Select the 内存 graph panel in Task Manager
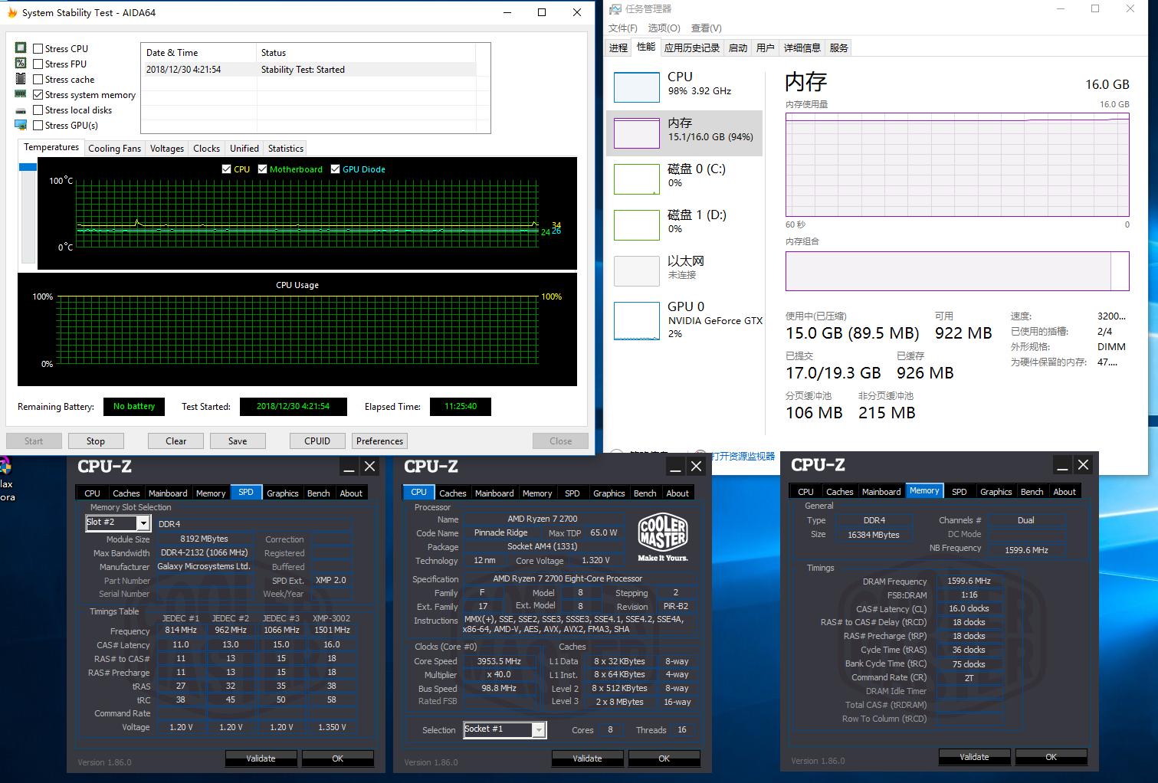The width and height of the screenshot is (1158, 783). (x=684, y=133)
